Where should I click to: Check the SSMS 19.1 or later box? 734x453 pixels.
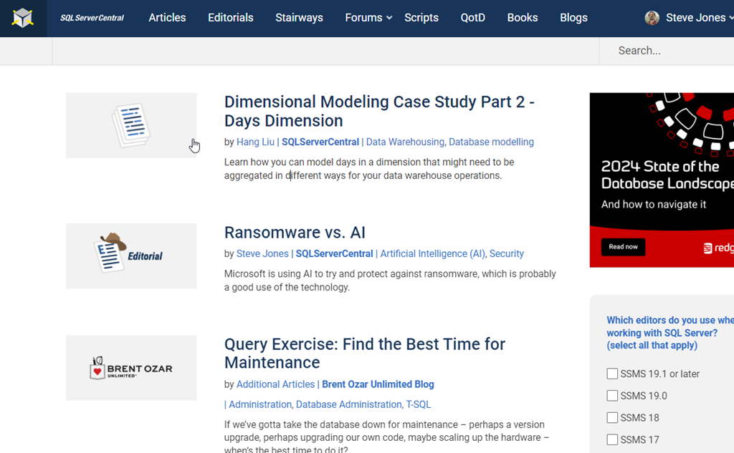[612, 374]
